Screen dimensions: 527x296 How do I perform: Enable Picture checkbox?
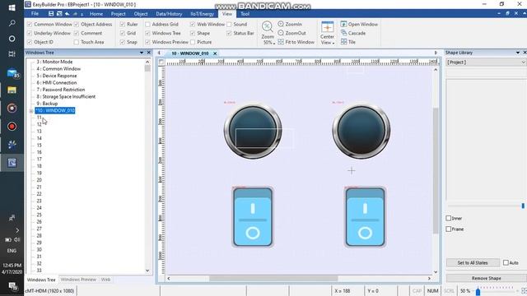(193, 42)
